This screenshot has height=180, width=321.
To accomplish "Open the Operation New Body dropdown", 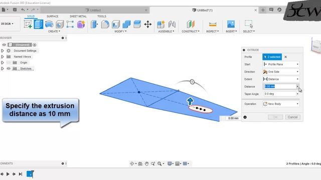I will (281, 104).
